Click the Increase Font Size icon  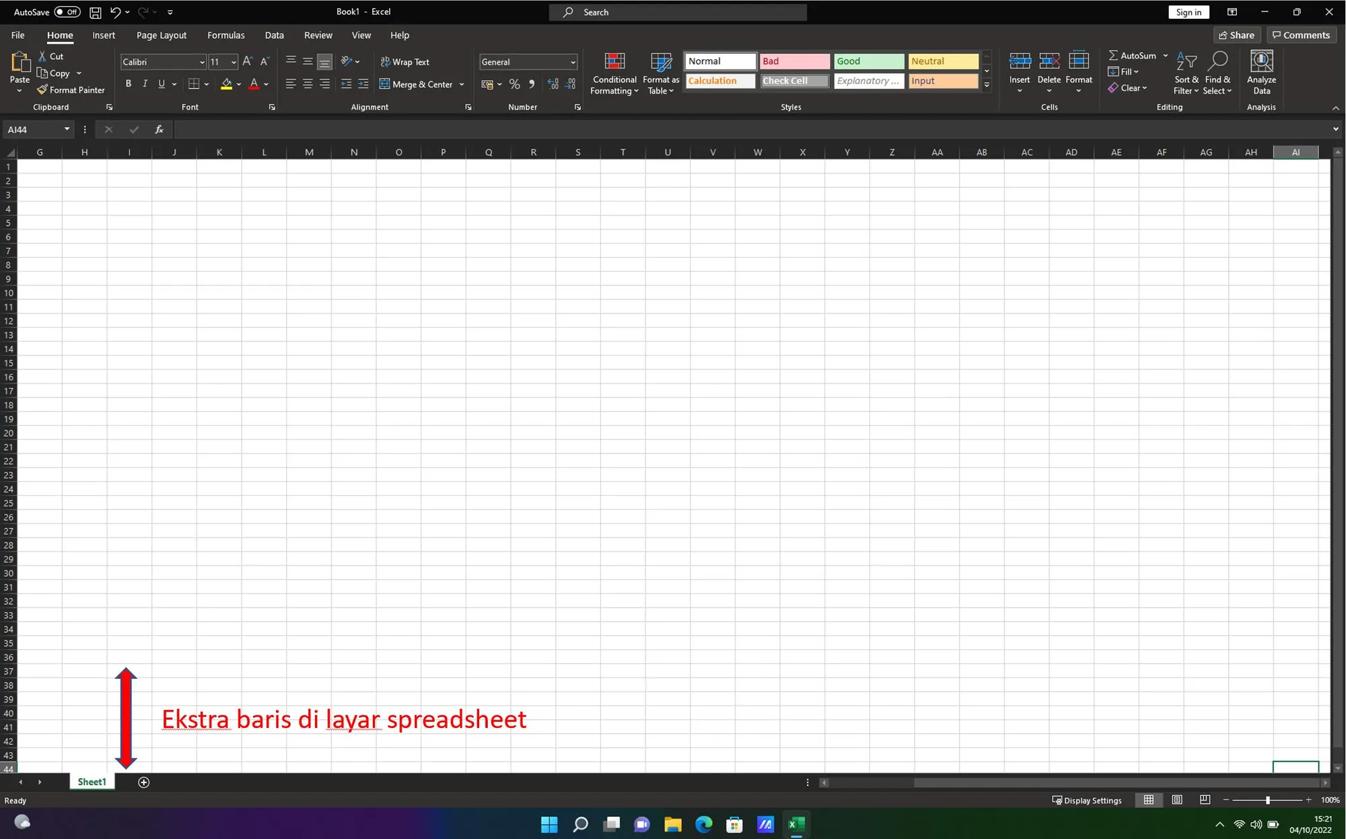point(247,61)
